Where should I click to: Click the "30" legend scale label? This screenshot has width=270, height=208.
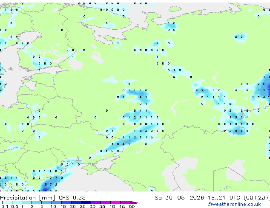(92, 206)
